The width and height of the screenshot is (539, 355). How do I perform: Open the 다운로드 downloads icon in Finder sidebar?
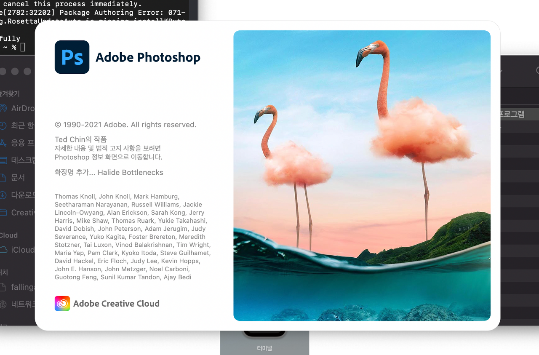click(x=3, y=195)
